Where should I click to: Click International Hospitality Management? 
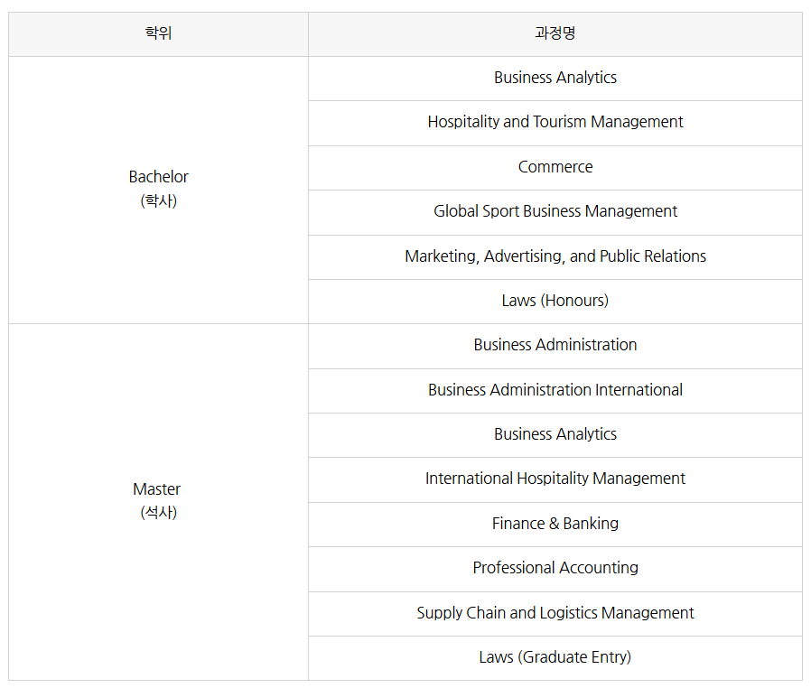point(555,479)
